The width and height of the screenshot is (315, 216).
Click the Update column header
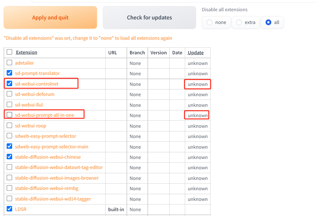196,52
